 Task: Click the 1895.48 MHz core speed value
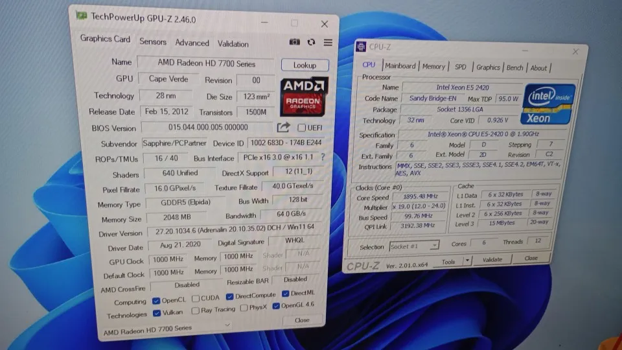(x=420, y=196)
